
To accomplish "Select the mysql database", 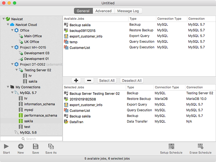I will click(x=29, y=110).
